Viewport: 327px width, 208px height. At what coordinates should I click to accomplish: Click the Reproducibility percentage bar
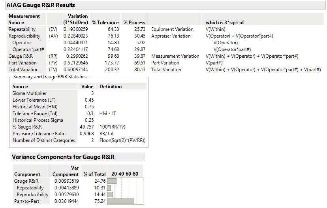[x=110, y=195]
